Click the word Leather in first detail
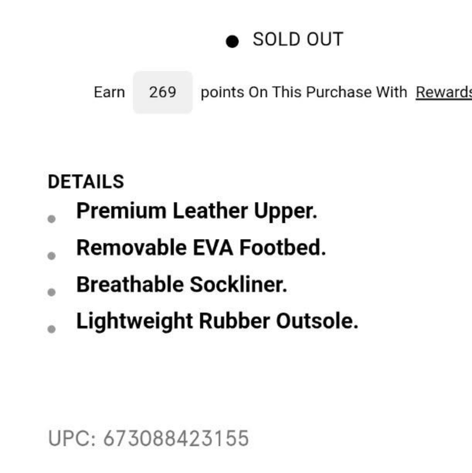The image size is (472, 473). (210, 210)
